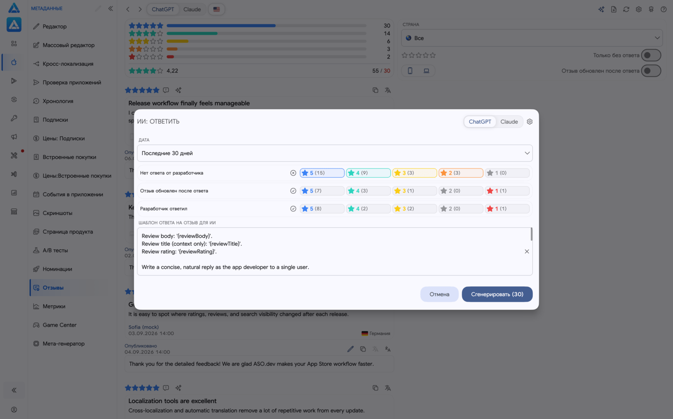Open 'Метрики' in the sidebar menu
The width and height of the screenshot is (673, 419).
click(x=54, y=307)
